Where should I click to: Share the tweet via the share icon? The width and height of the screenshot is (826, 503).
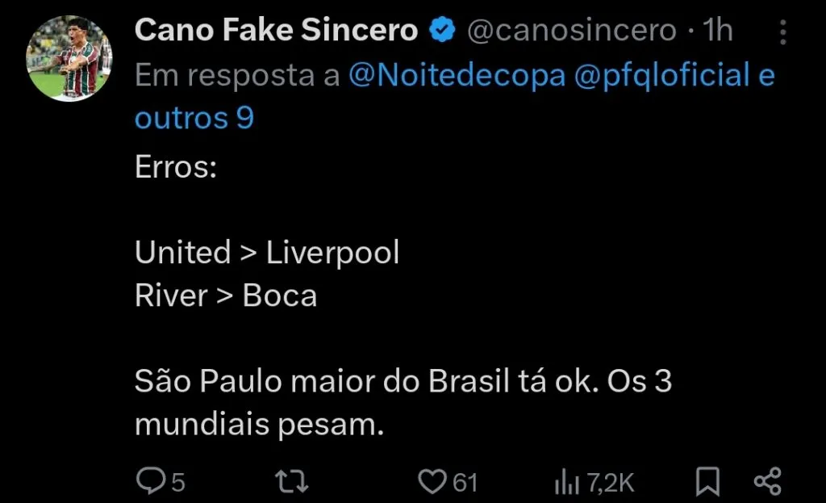pyautogui.click(x=766, y=480)
